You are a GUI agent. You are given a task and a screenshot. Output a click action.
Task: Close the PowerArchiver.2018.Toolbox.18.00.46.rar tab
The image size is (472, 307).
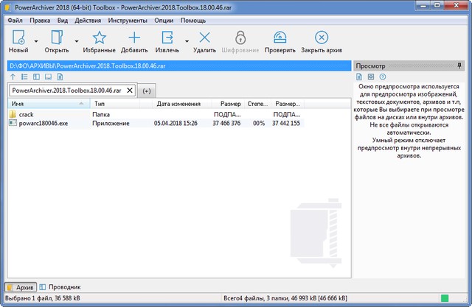click(x=130, y=90)
